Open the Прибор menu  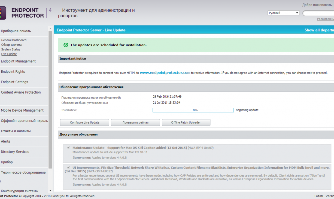pyautogui.click(x=7, y=162)
